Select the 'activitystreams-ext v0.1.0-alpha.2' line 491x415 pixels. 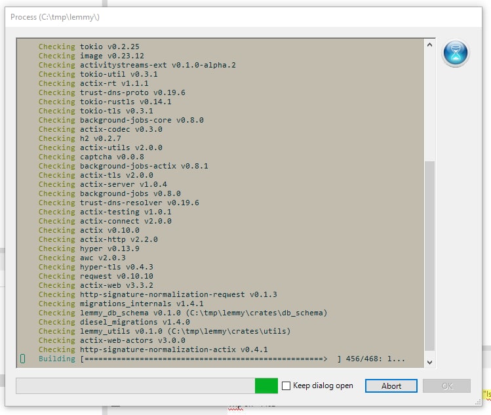click(137, 65)
